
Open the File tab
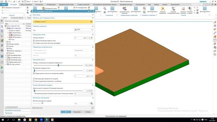(x=4, y=4)
